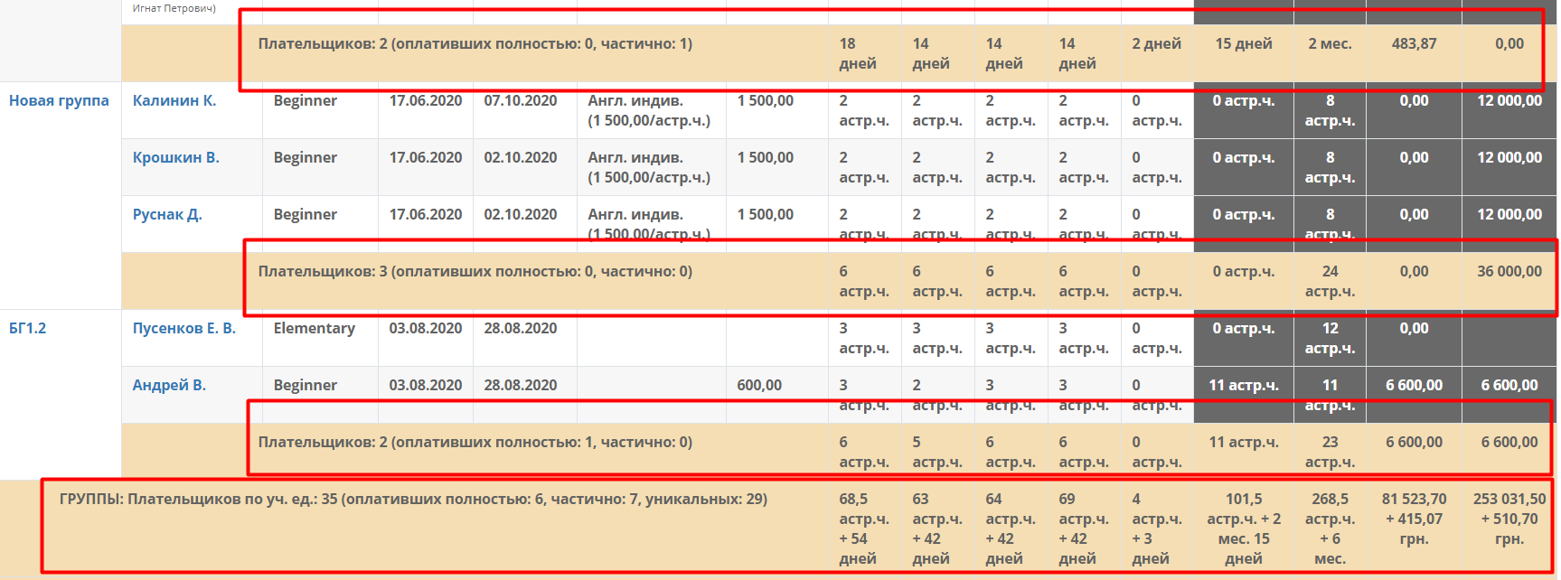1561x580 pixels.
Task: Click the 268,5 астр.ч. + 6 мес. total
Action: (x=1330, y=529)
